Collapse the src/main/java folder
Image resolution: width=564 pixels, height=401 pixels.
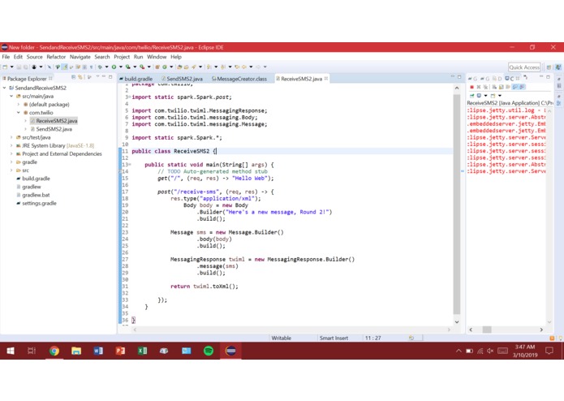11,96
